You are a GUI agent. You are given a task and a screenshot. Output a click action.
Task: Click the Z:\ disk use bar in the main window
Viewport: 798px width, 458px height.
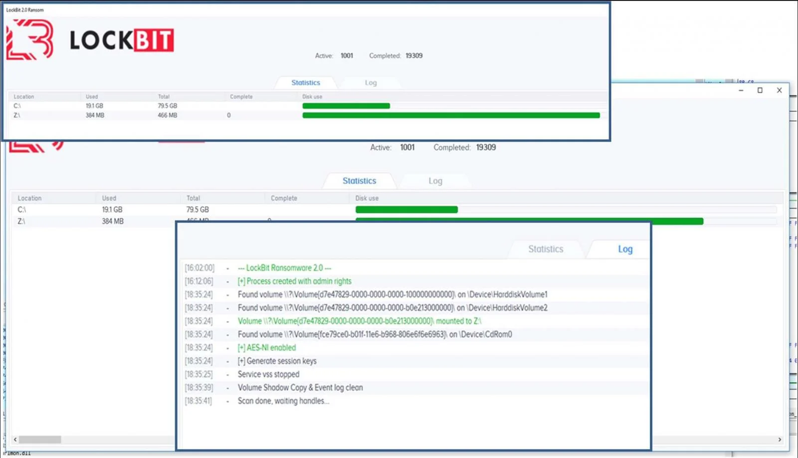tap(677, 221)
